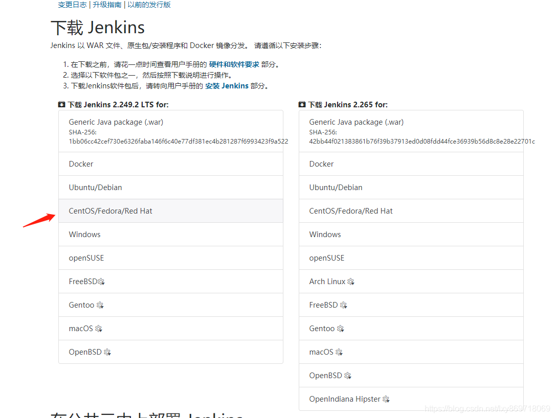Click the gear icon next to Arch Linux
This screenshot has width=555, height=418.
pos(351,282)
